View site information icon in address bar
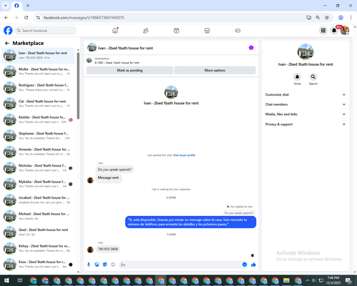Viewport: 357px width, 286px height. (x=38, y=18)
